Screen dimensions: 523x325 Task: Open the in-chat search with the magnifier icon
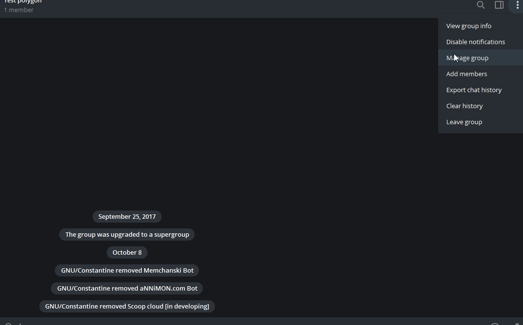(480, 5)
